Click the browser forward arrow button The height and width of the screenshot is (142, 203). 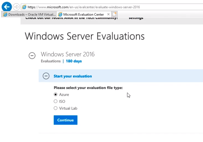[x=16, y=7]
